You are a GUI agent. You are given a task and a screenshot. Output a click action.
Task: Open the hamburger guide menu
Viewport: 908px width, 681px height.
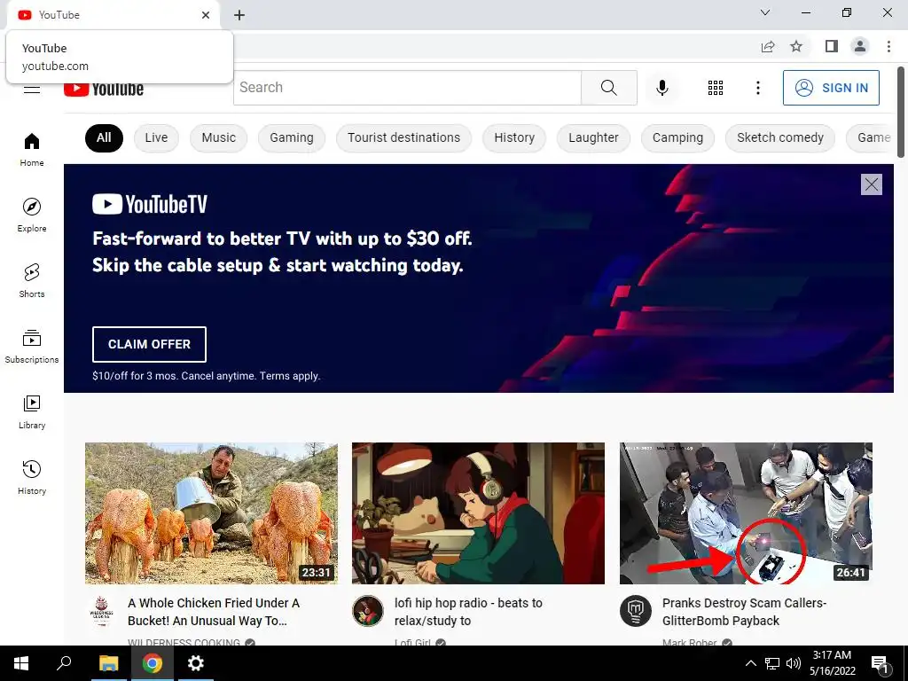32,89
